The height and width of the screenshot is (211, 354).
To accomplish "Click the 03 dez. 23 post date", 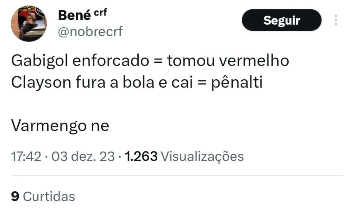I will click(x=83, y=157).
